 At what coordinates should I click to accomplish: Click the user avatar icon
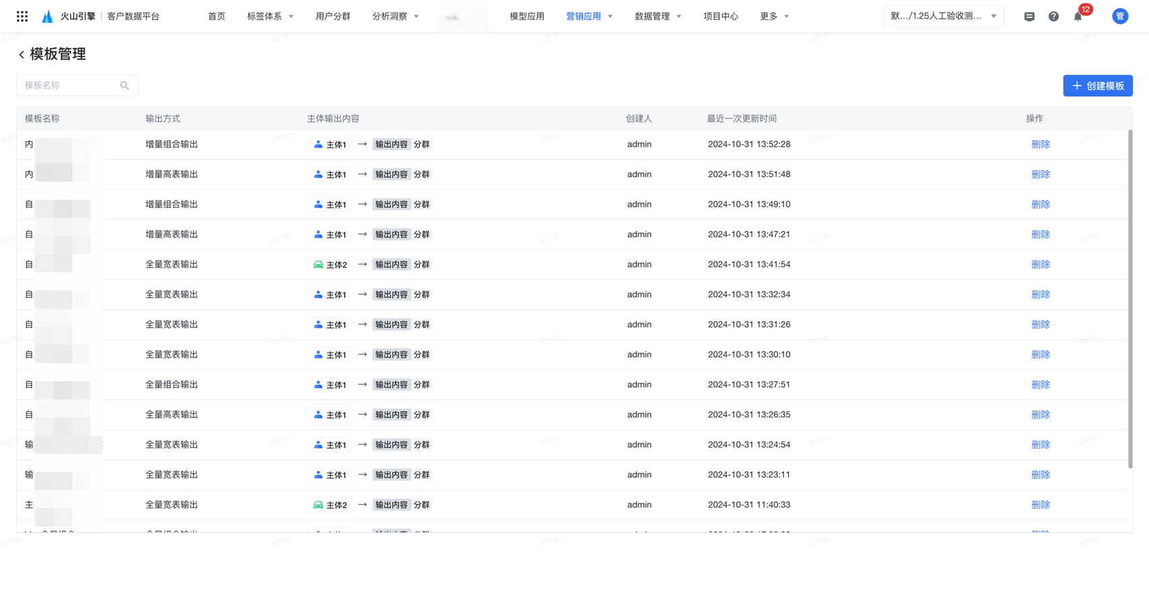[1119, 16]
